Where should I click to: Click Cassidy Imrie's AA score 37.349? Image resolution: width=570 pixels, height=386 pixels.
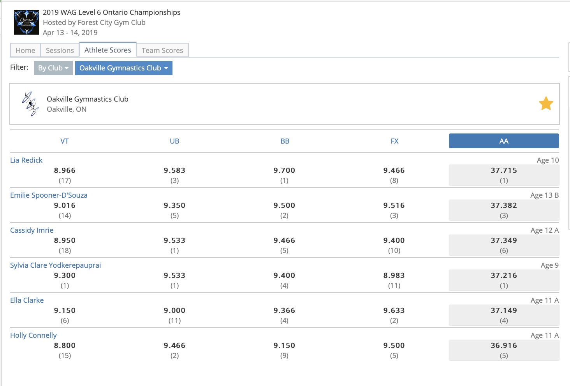pyautogui.click(x=504, y=240)
